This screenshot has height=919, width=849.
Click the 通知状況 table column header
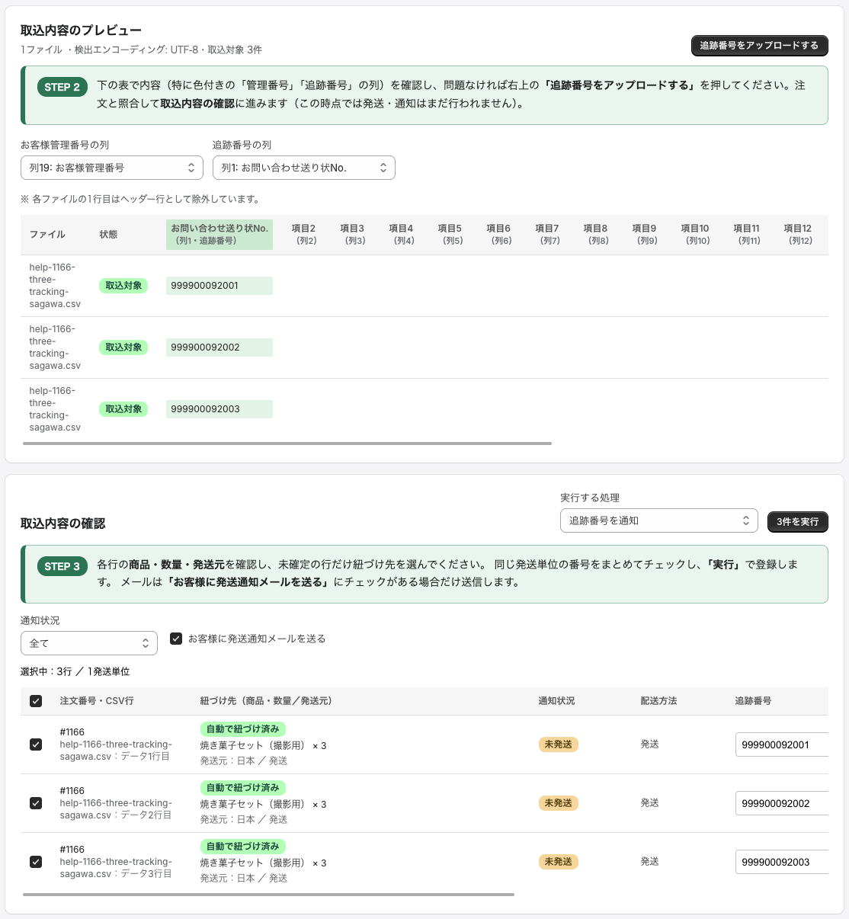pyautogui.click(x=556, y=701)
